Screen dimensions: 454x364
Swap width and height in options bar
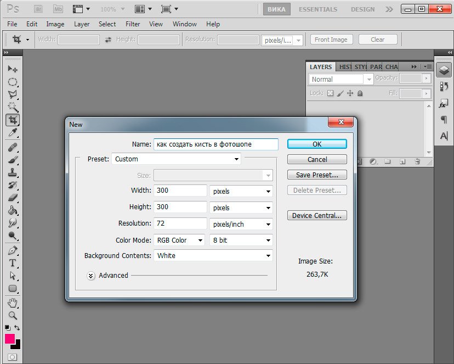tap(108, 40)
